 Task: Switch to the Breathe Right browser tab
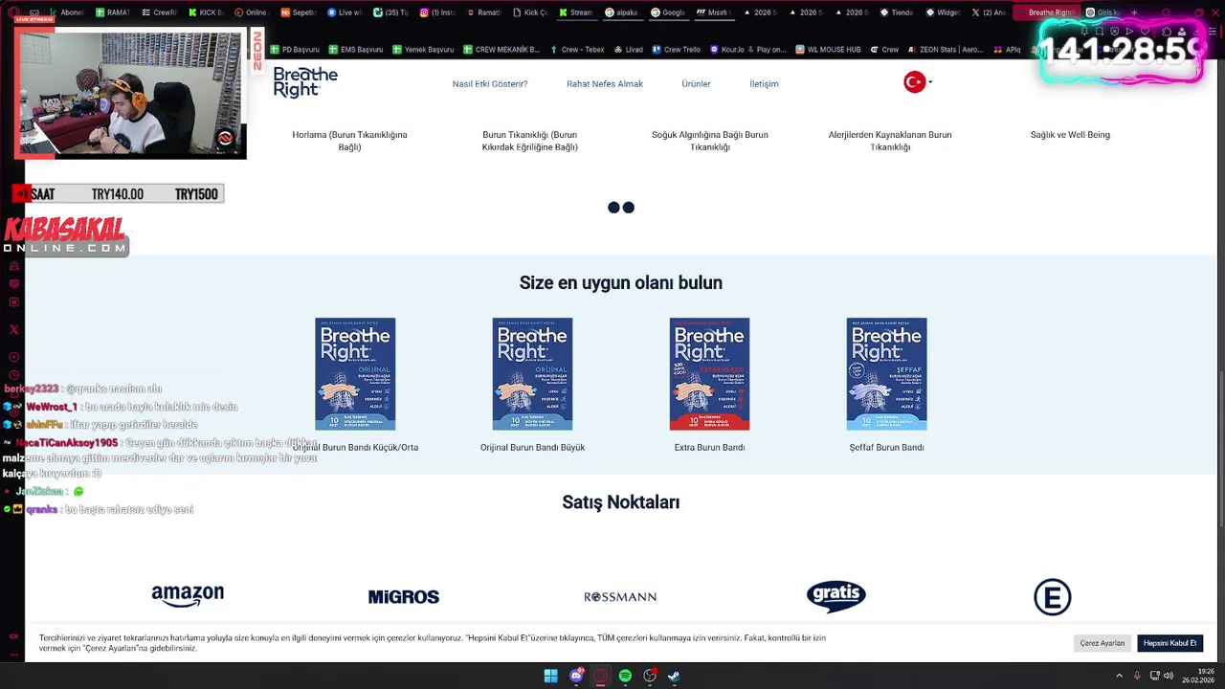(1046, 12)
